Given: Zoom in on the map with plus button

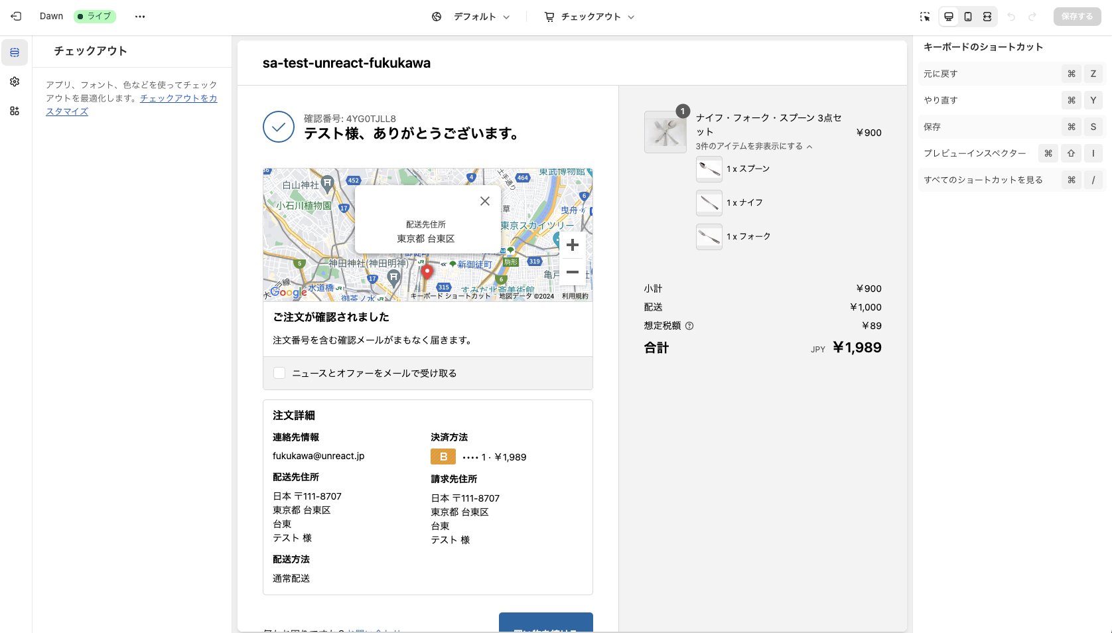Looking at the screenshot, I should [572, 245].
